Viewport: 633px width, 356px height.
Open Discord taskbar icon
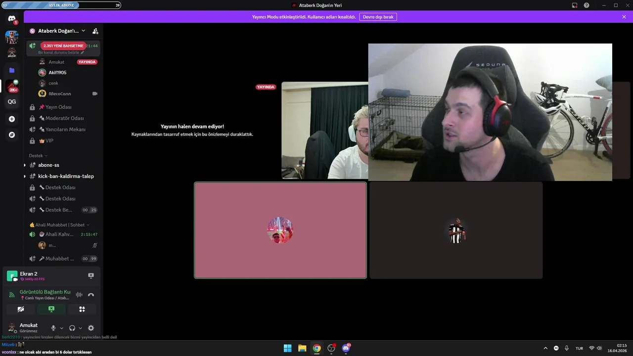[346, 348]
